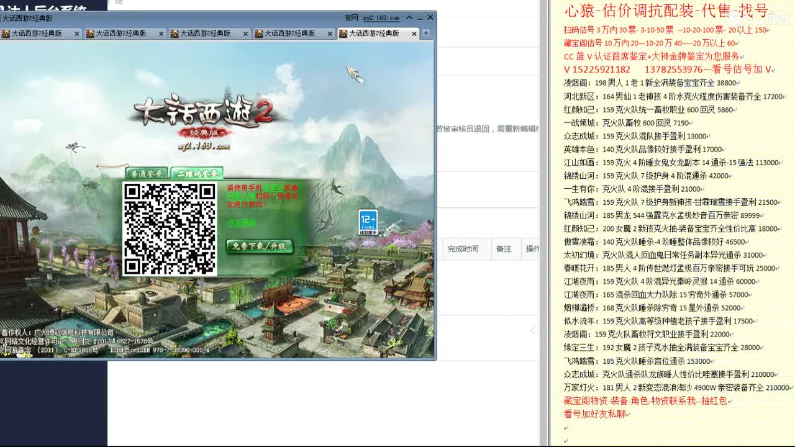Select the 二维码登录 QR login tab
The height and width of the screenshot is (447, 795).
[x=197, y=174]
